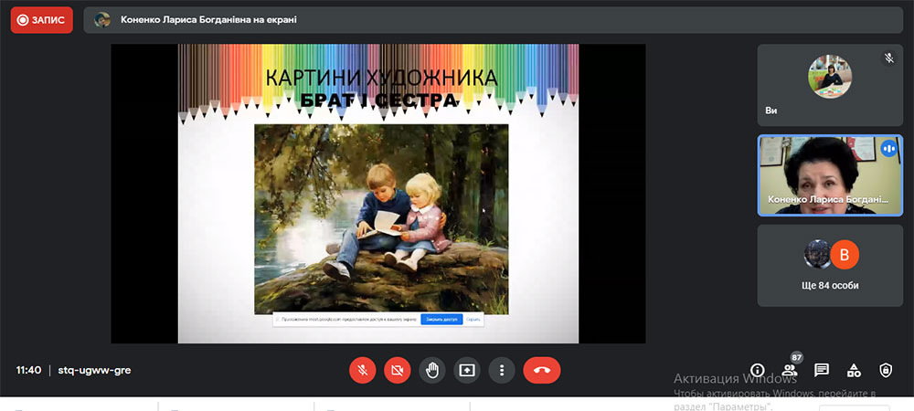The height and width of the screenshot is (411, 914).
Task: Click the shared presentation painting slide
Action: pos(381,219)
